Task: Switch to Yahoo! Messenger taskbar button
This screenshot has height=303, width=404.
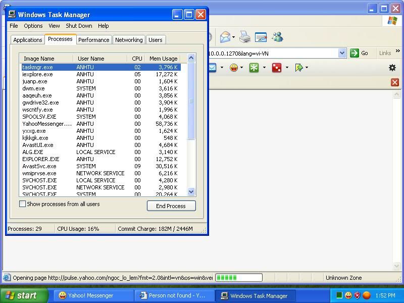Action: tap(94, 295)
